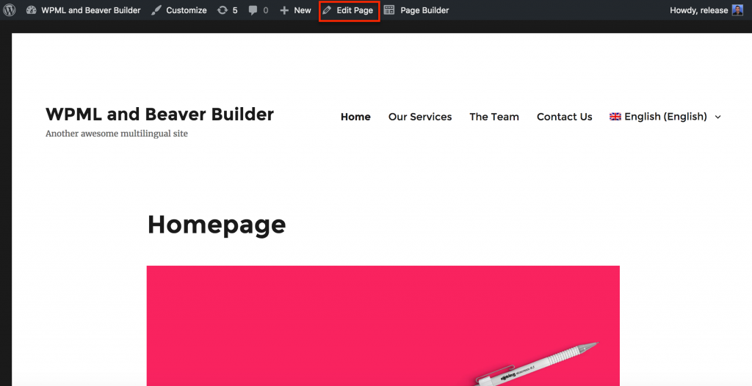This screenshot has height=386, width=752.
Task: Open the WordPress logo menu
Action: 9,10
